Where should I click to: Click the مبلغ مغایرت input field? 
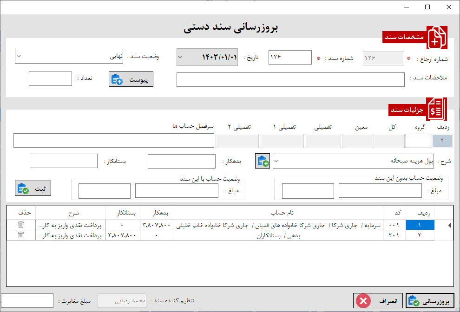[27, 300]
